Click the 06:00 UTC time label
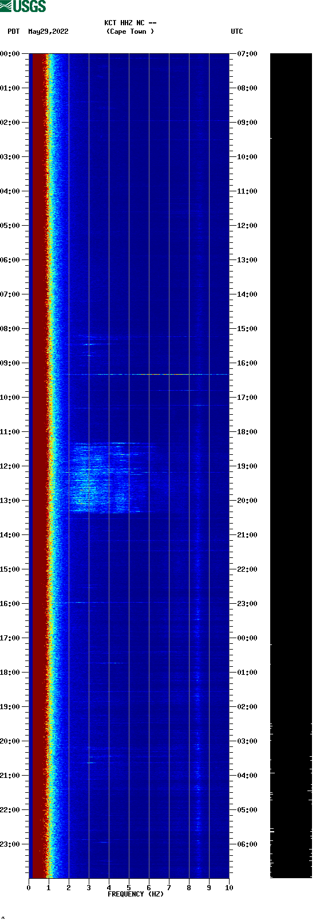316x924 pixels. point(247,844)
